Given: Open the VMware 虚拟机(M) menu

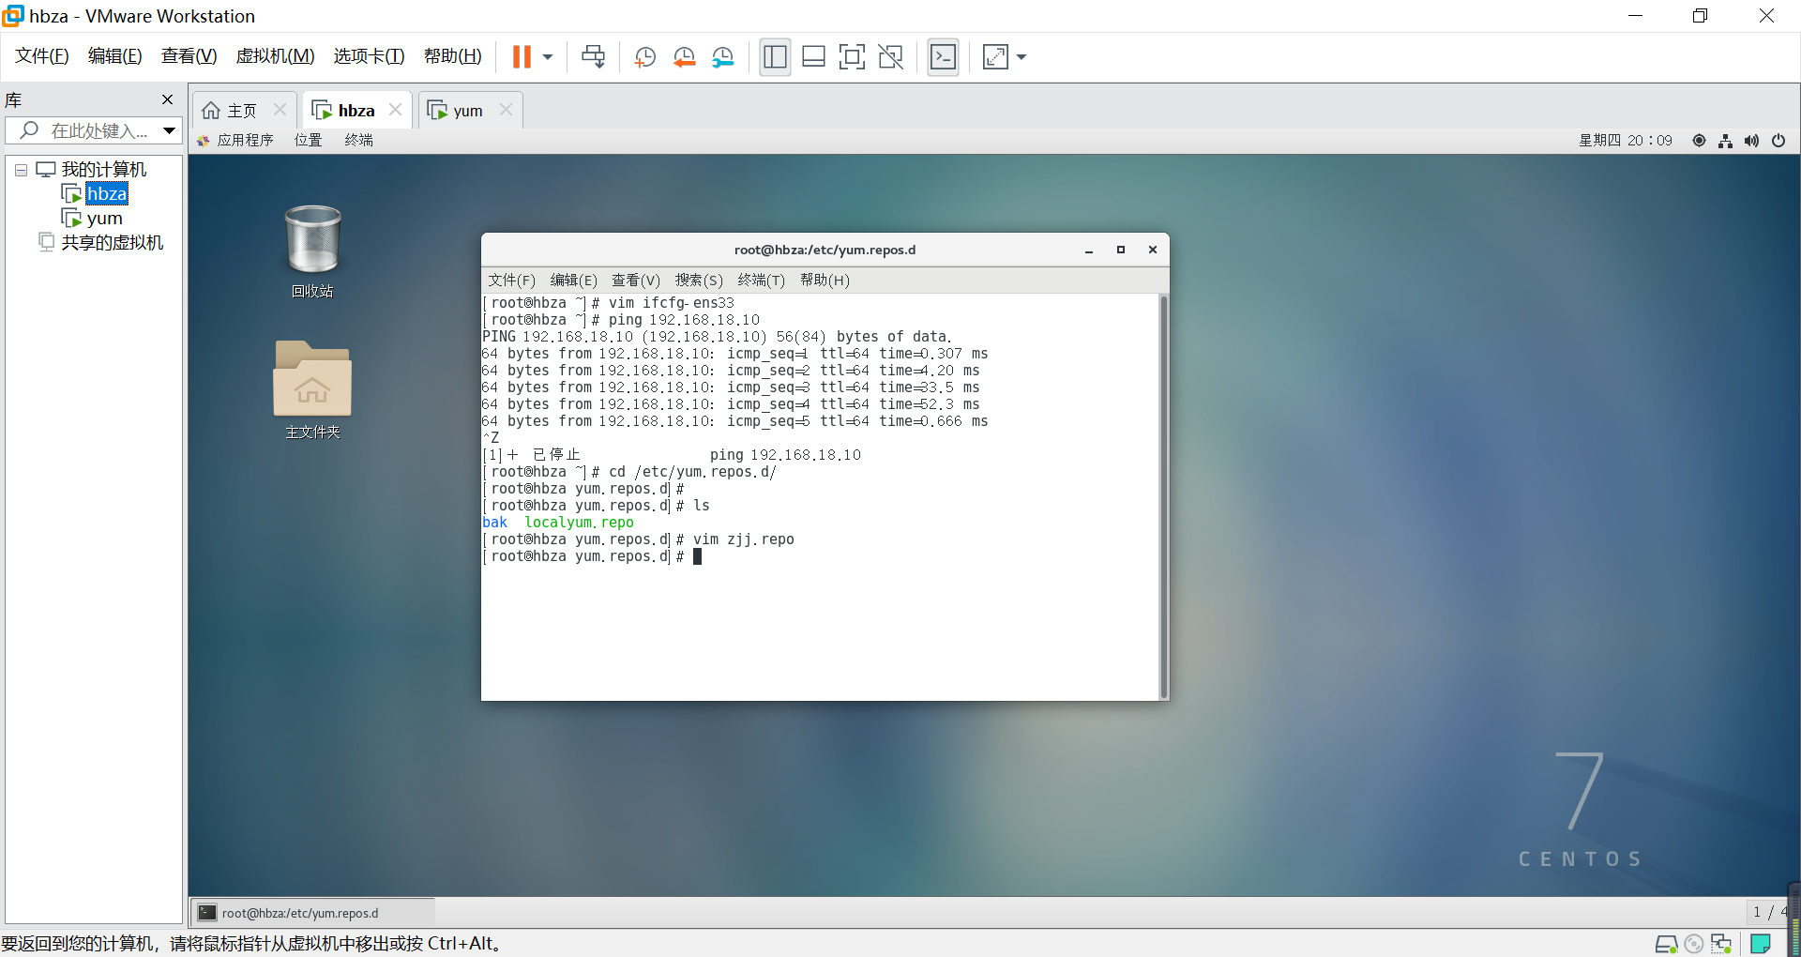Looking at the screenshot, I should pyautogui.click(x=275, y=56).
